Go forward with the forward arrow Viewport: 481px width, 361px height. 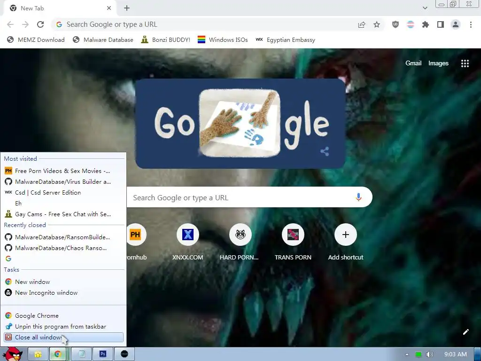pos(25,24)
